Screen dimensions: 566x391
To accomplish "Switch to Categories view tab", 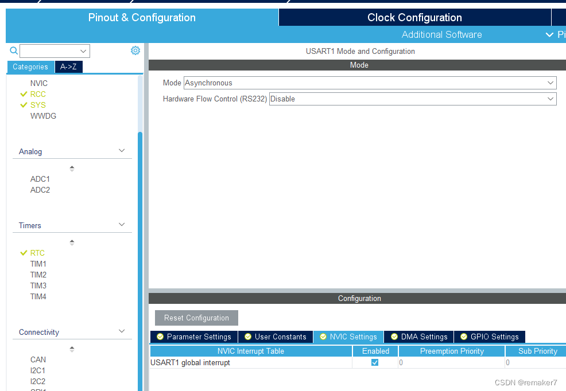I will pyautogui.click(x=30, y=67).
